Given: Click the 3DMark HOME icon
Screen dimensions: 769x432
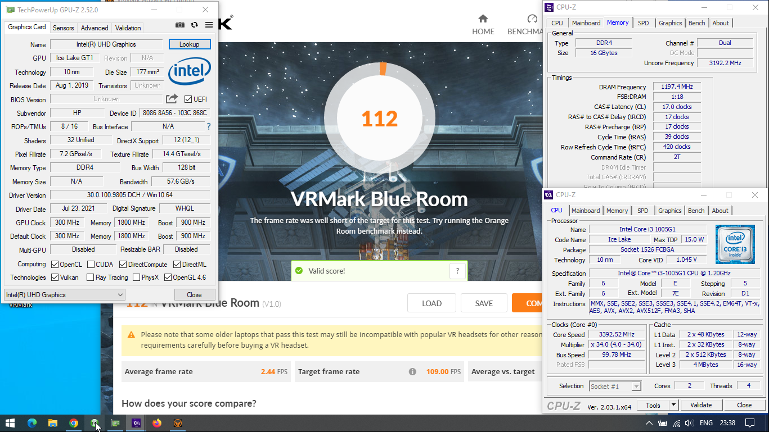Looking at the screenshot, I should (483, 19).
